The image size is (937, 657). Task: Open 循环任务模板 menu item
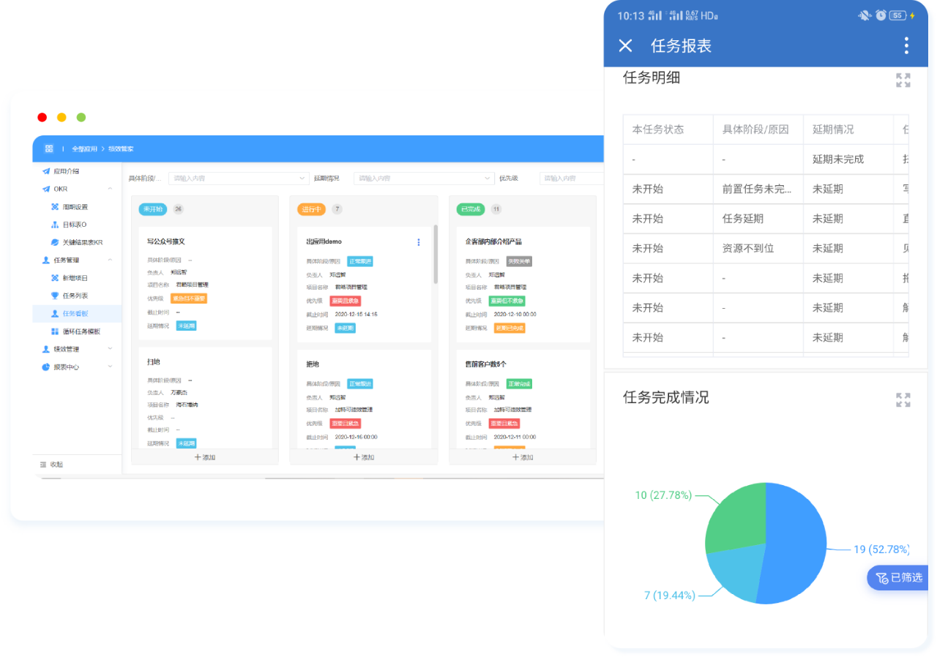81,331
